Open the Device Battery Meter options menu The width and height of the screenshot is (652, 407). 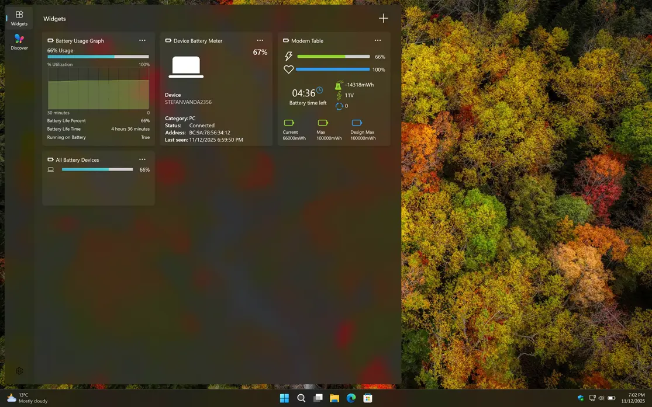click(260, 40)
